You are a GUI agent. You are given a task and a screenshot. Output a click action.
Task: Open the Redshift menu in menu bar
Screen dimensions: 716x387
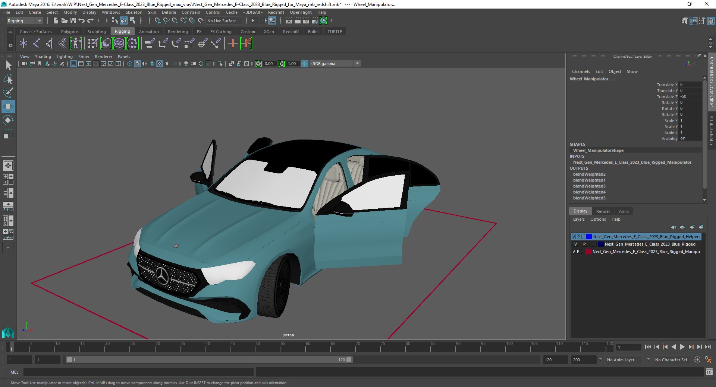(276, 12)
